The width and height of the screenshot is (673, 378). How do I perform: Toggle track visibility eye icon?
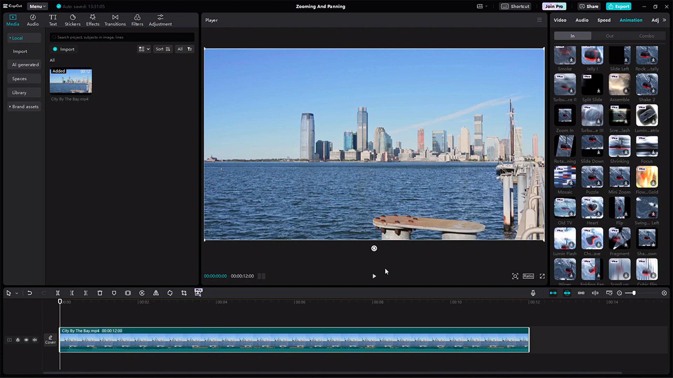[26, 340]
